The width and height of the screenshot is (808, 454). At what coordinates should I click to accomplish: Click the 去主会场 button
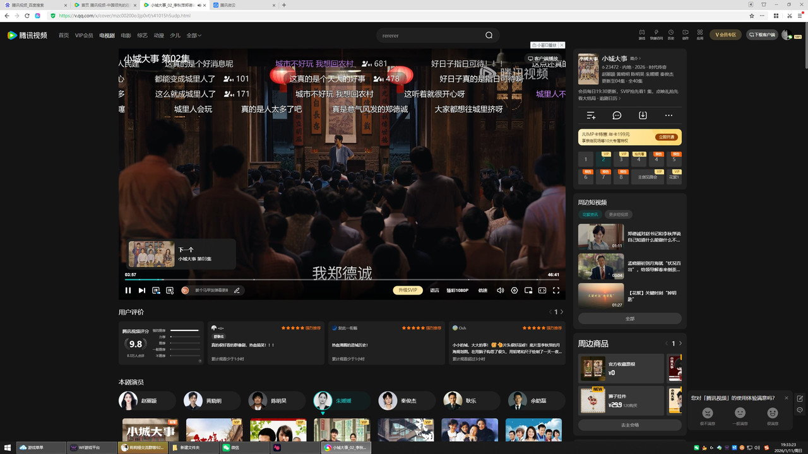pyautogui.click(x=630, y=424)
